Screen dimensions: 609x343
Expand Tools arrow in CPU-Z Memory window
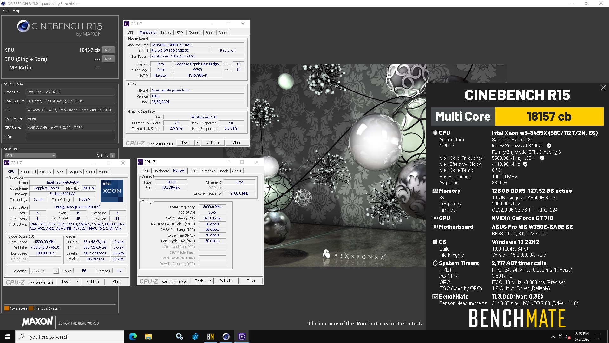[x=211, y=281]
